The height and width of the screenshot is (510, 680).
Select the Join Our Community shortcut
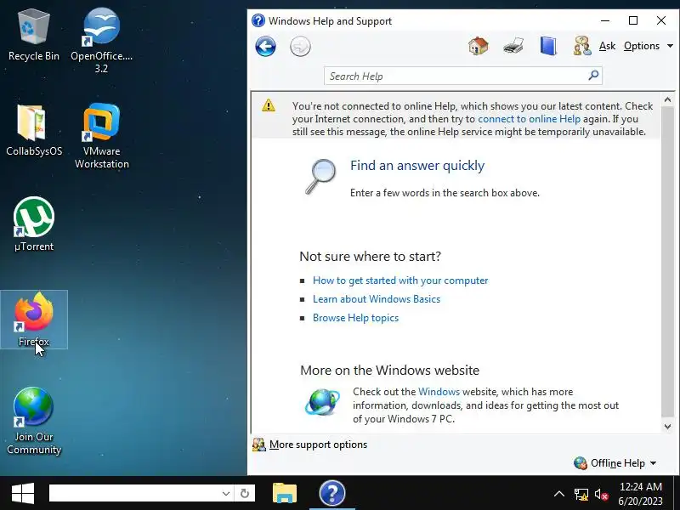pyautogui.click(x=34, y=421)
